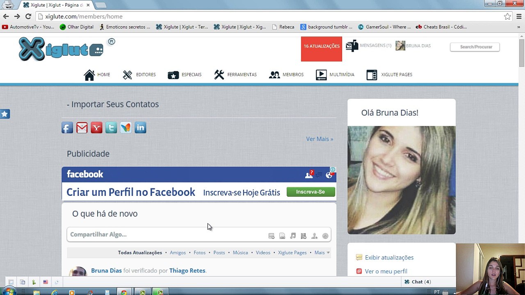The height and width of the screenshot is (295, 525).
Task: Attach a video to the post
Action: click(x=304, y=236)
